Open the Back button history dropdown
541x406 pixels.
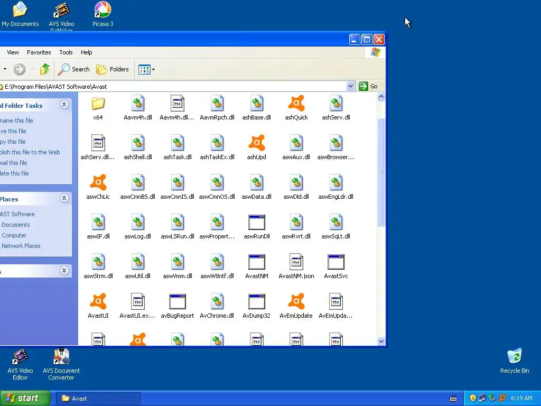5,69
